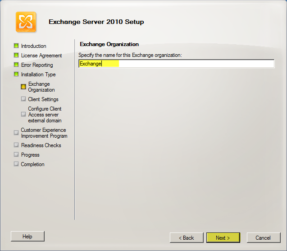Click the 'Specify the name for this Exchange organization' label
This screenshot has height=251, width=287.
pyautogui.click(x=130, y=55)
